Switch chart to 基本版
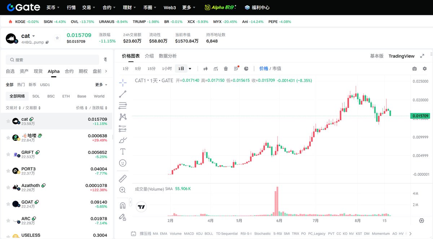 tap(377, 56)
